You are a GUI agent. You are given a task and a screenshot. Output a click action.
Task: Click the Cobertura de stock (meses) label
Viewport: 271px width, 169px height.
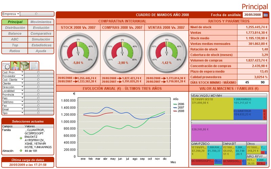click(x=211, y=55)
